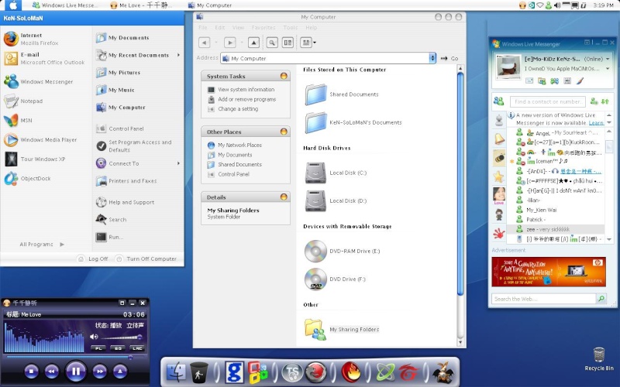The image size is (620, 387).
Task: Stop playback in the music player
Action: click(x=31, y=372)
